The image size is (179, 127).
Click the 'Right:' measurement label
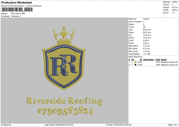[131, 32]
